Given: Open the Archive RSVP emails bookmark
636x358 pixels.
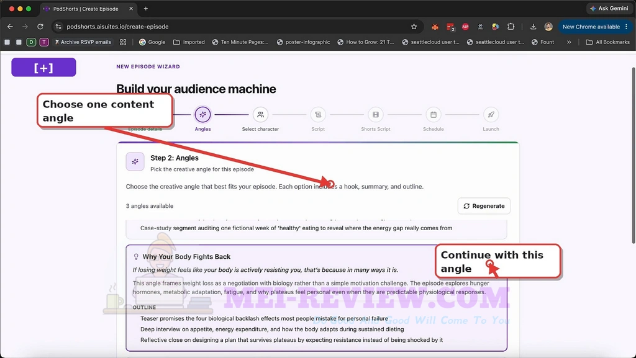Looking at the screenshot, I should [x=83, y=42].
